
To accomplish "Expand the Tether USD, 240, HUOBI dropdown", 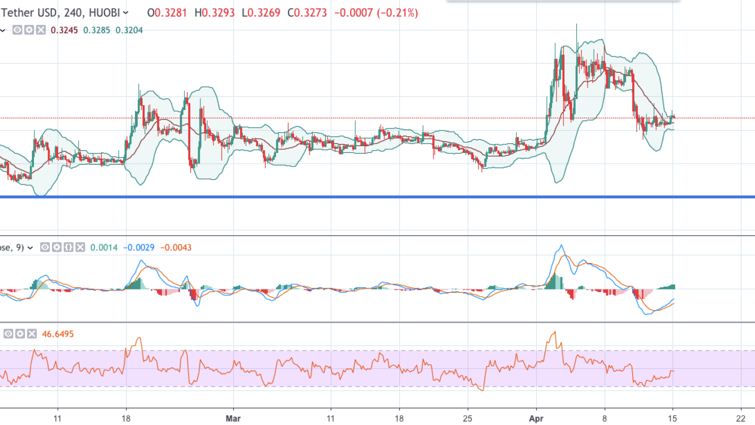I will (126, 13).
